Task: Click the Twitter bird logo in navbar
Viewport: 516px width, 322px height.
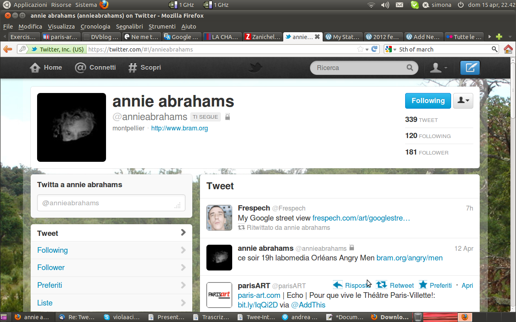Action: [x=255, y=68]
